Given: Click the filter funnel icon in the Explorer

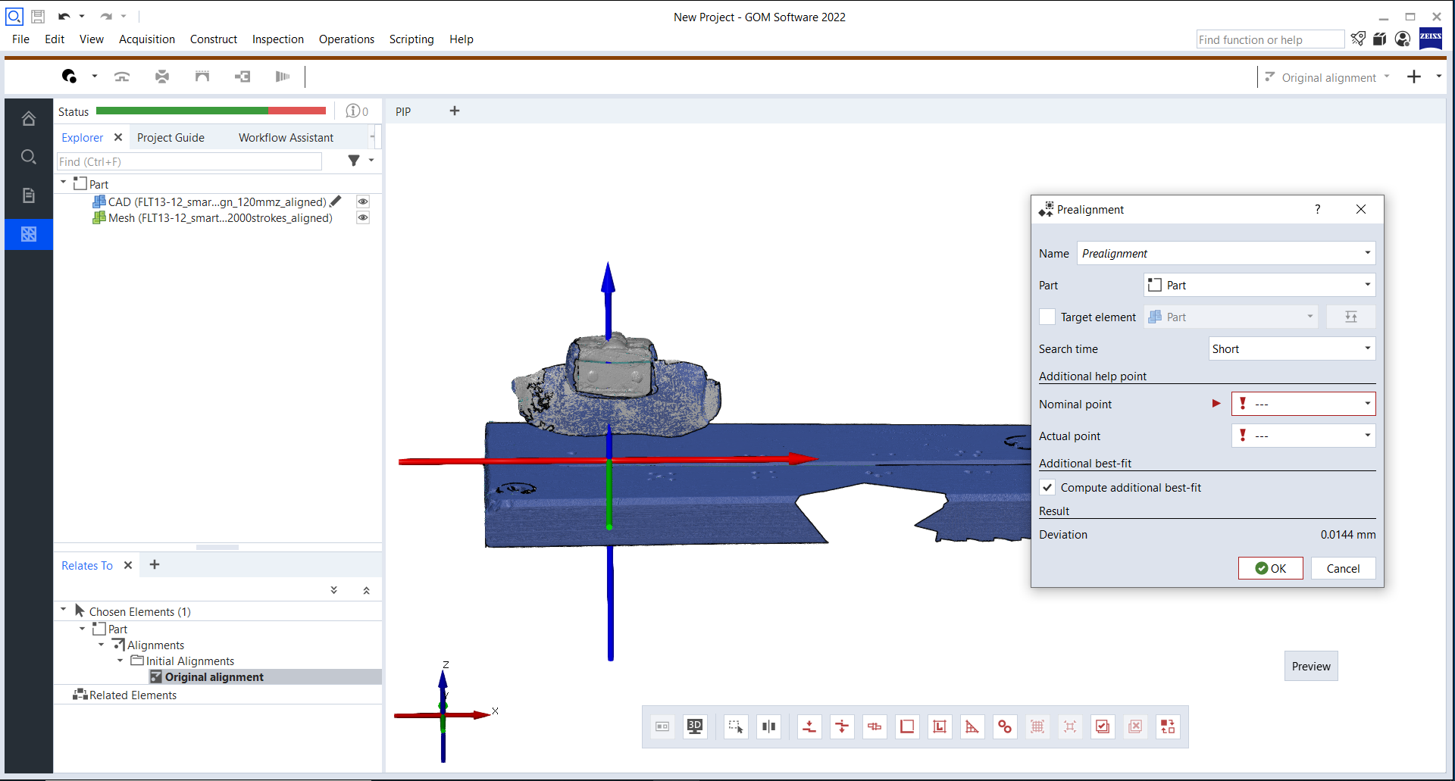Looking at the screenshot, I should [x=354, y=161].
